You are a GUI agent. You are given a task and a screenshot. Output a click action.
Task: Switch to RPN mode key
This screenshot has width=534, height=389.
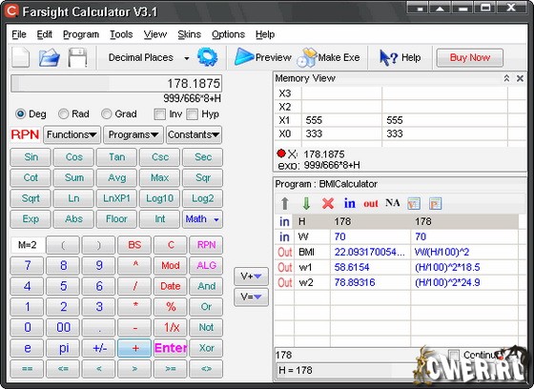point(206,245)
